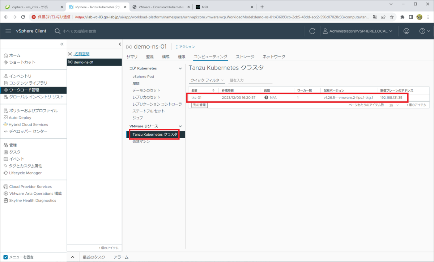
Task: Open クイック フィルタ dropdown
Action: (x=207, y=80)
